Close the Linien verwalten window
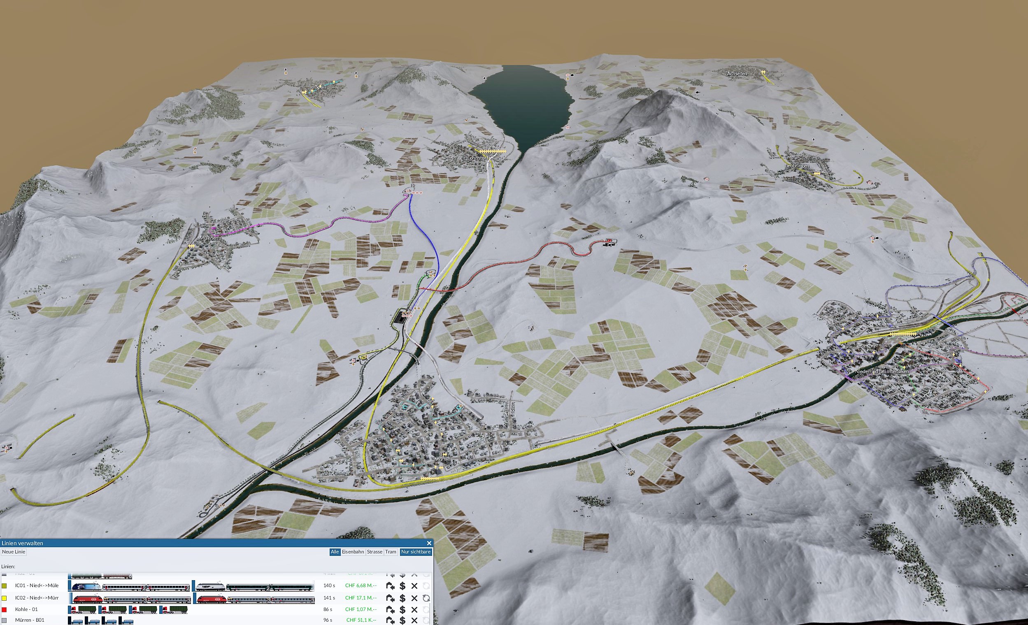 [429, 543]
